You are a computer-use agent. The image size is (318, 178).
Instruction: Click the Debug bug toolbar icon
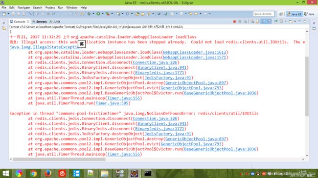[x=89, y=14]
